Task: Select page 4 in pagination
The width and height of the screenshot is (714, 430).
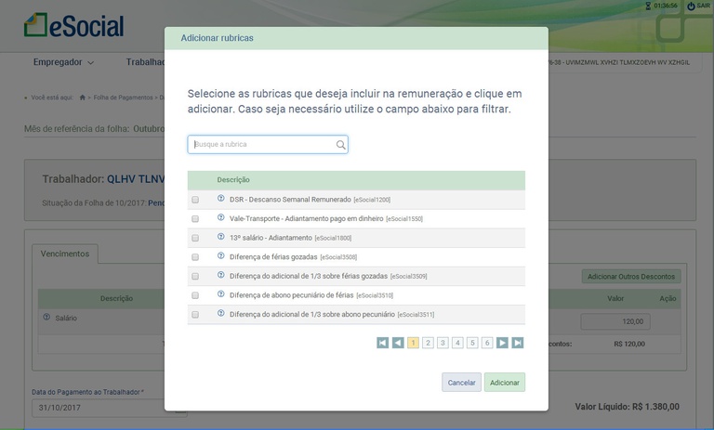Action: pos(457,343)
